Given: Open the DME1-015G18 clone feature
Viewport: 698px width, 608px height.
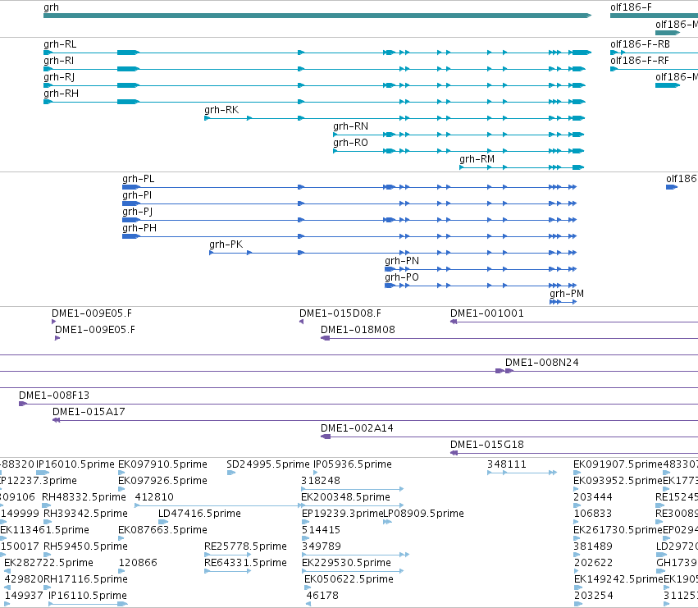Looking at the screenshot, I should click(x=487, y=445).
